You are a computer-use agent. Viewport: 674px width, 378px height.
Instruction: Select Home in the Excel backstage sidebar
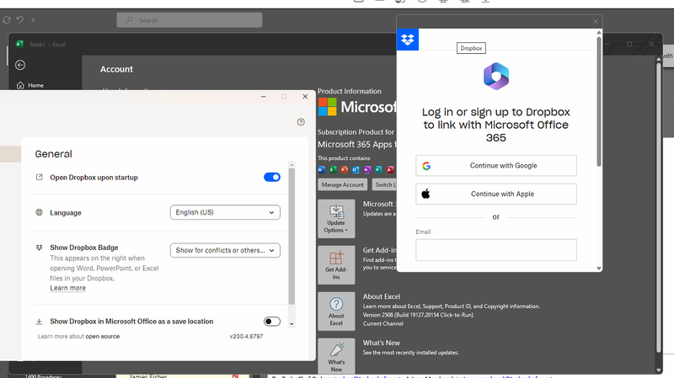pyautogui.click(x=35, y=85)
